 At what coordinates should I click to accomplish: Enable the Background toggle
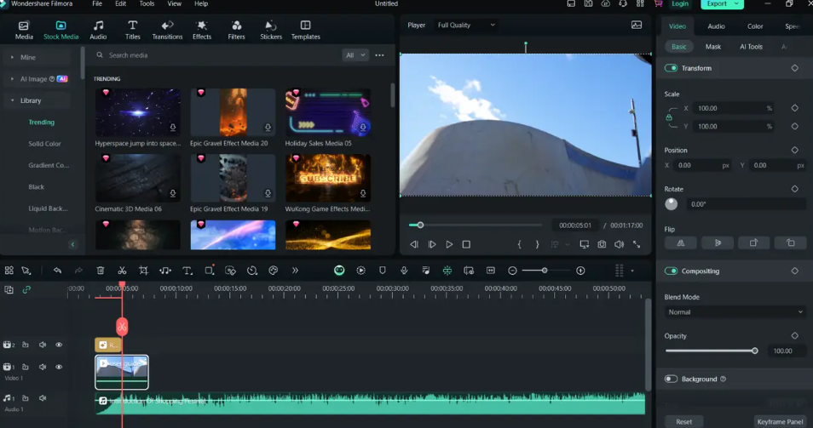[x=672, y=379]
